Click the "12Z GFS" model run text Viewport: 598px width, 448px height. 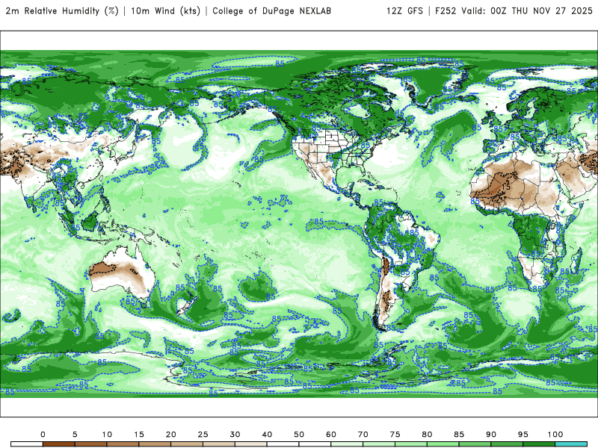point(404,11)
